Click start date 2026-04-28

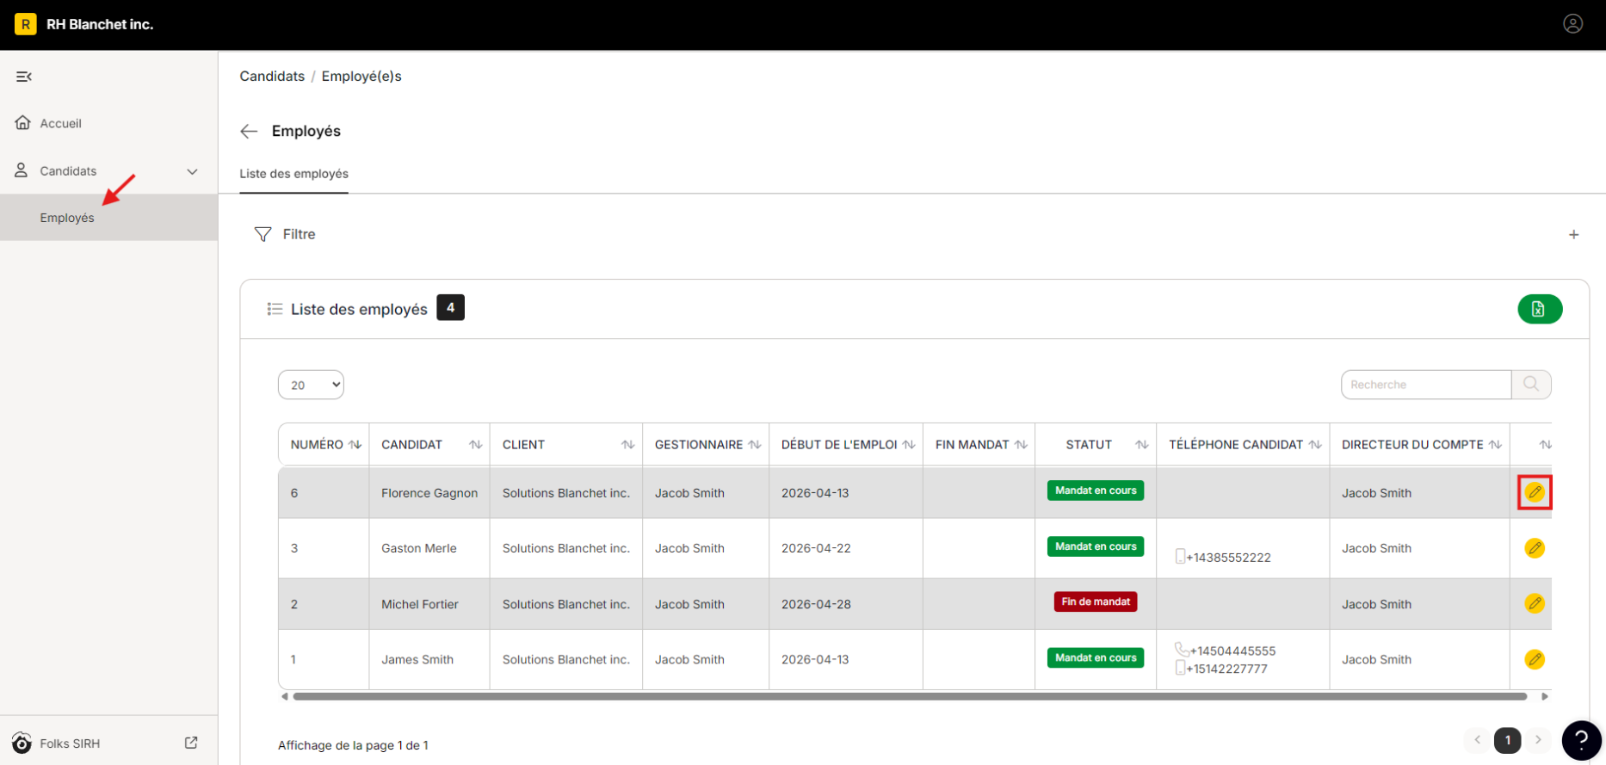(x=816, y=604)
